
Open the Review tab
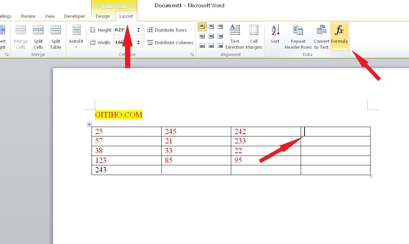pyautogui.click(x=28, y=16)
